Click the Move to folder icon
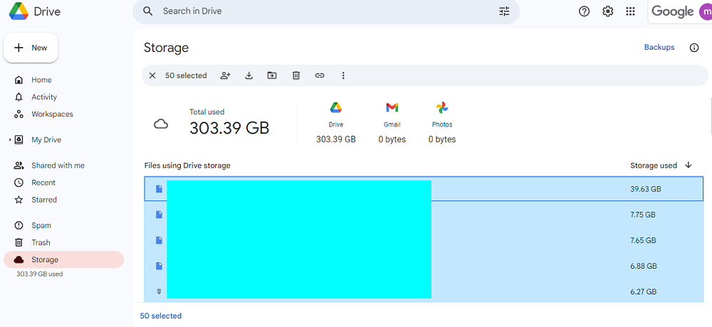The width and height of the screenshot is (712, 327). point(272,75)
